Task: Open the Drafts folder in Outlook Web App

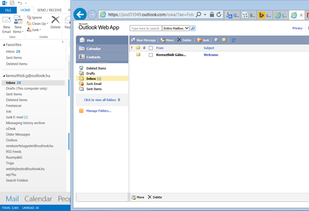Action: 91,74
